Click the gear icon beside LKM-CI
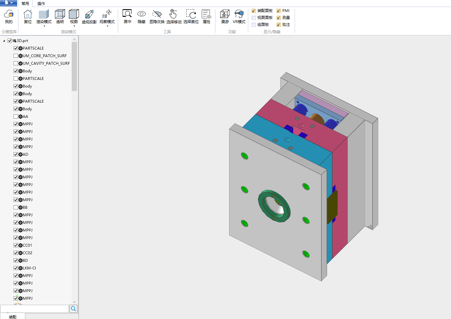This screenshot has height=319, width=451. click(21, 268)
